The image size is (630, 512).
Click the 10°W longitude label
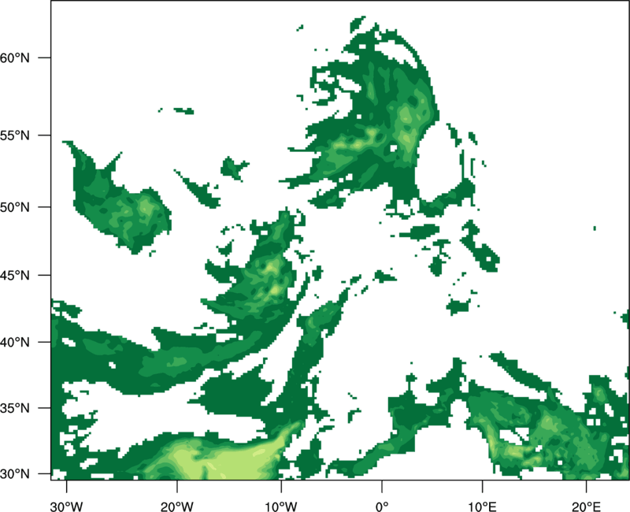tap(281, 506)
